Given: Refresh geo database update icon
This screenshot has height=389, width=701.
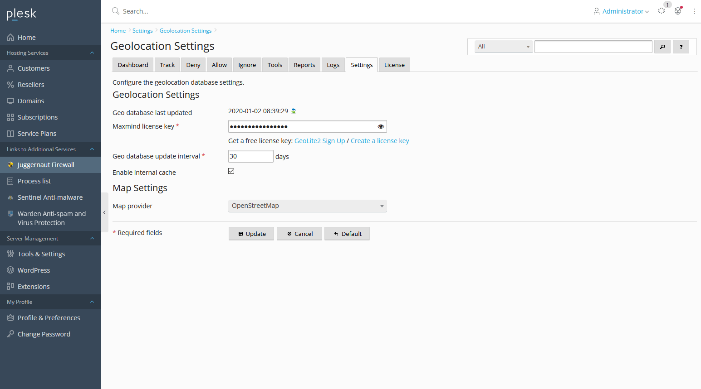Looking at the screenshot, I should [x=294, y=111].
